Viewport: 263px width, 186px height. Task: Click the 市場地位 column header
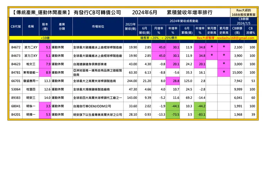pyautogui.click(x=98, y=26)
